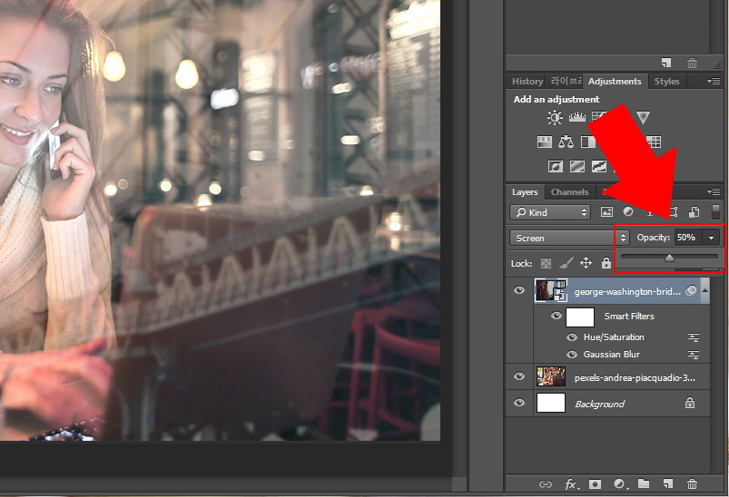Select the Background layer thumbnail

pos(551,403)
